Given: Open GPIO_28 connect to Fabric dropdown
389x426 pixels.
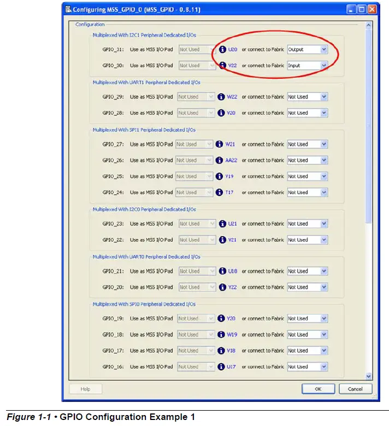Looking at the screenshot, I should tap(307, 113).
